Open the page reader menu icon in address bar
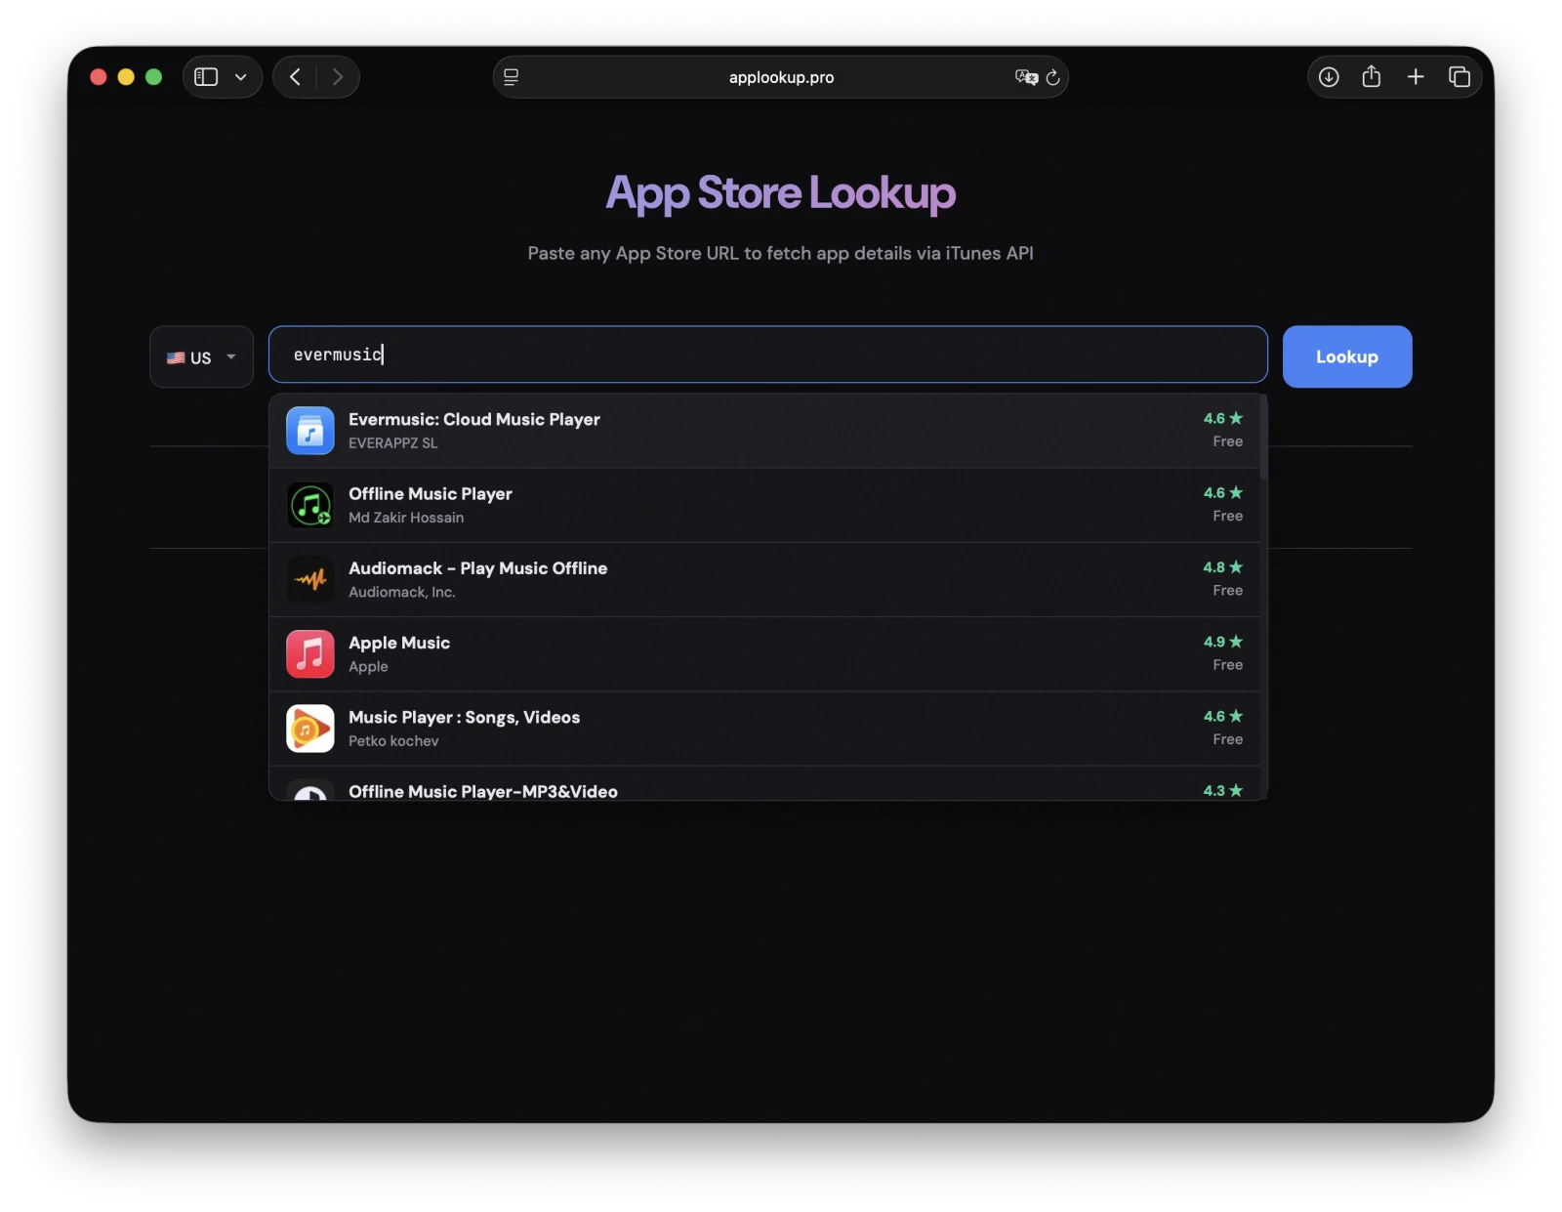The width and height of the screenshot is (1562, 1212). point(511,77)
